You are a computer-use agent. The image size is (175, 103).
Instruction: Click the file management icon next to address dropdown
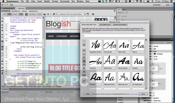point(88,14)
